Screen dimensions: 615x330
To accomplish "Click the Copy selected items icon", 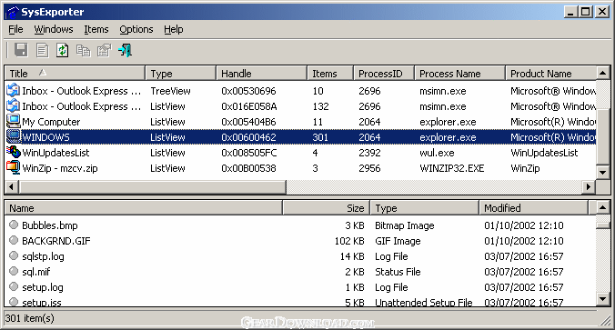I will (83, 50).
